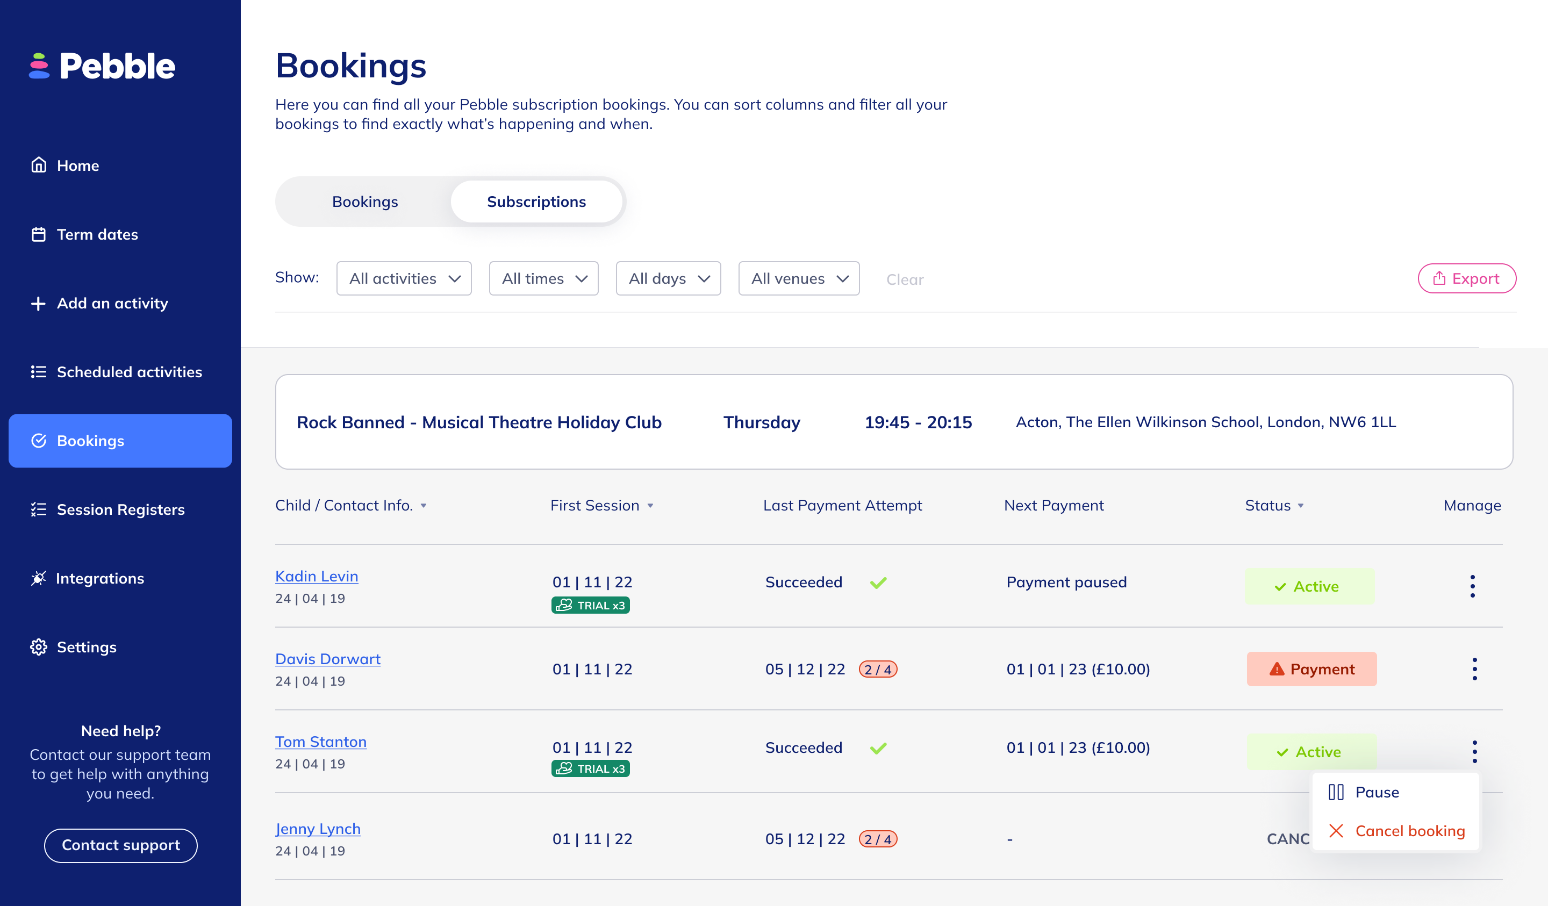Click the Add an activity plus icon
The height and width of the screenshot is (906, 1548).
pos(38,304)
